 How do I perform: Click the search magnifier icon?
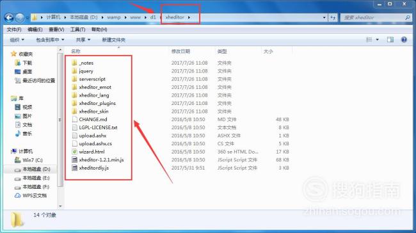coord(407,17)
